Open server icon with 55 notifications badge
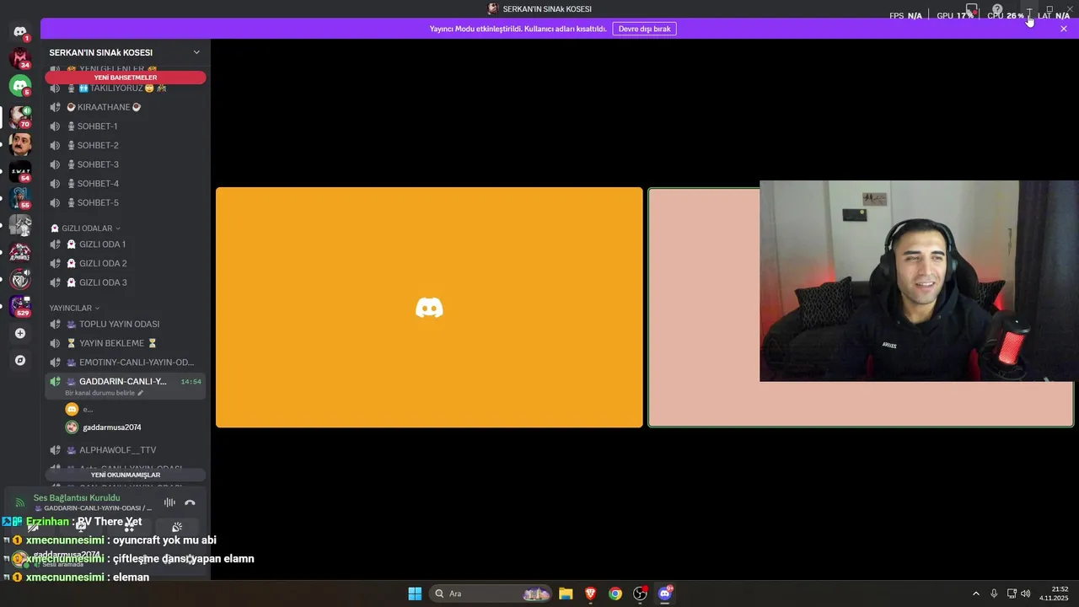The height and width of the screenshot is (607, 1079). pos(20,198)
